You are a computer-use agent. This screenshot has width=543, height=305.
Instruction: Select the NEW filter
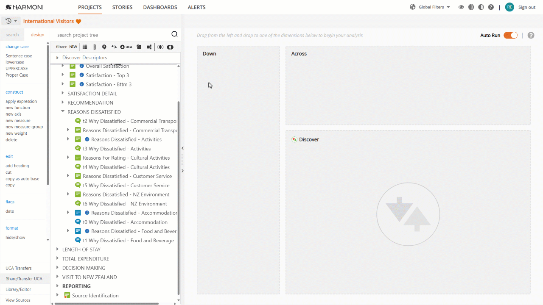click(x=73, y=47)
